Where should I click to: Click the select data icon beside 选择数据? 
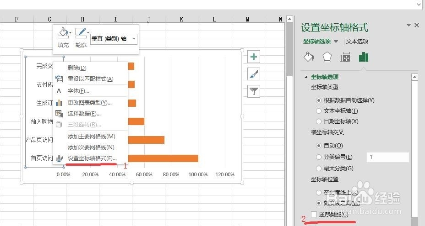pyautogui.click(x=59, y=114)
